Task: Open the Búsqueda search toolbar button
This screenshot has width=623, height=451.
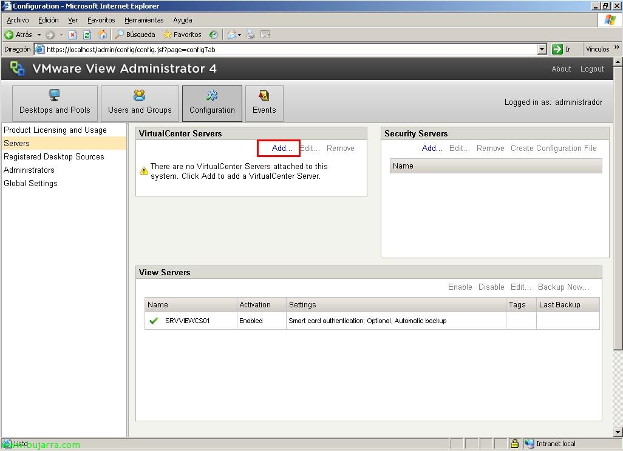Action: click(135, 35)
